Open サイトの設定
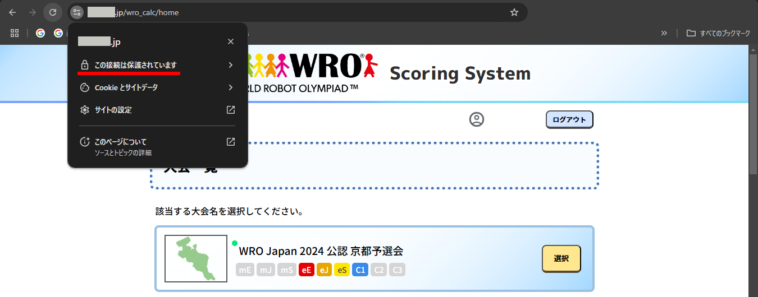Screen dimensions: 758x297 coord(157,110)
